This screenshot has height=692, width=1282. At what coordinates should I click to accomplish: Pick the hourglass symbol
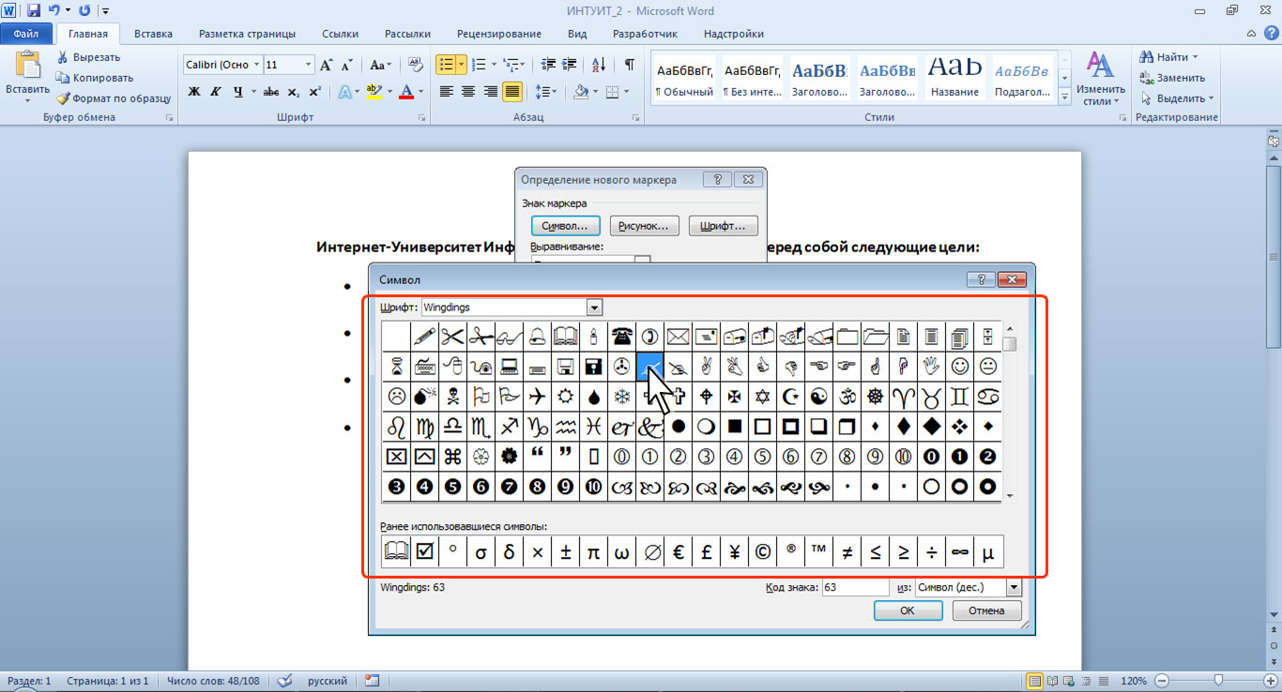397,366
